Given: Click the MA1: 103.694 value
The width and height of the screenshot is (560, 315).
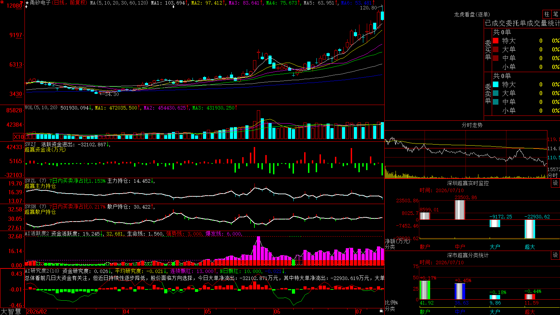Looking at the screenshot, I should 169,3.
